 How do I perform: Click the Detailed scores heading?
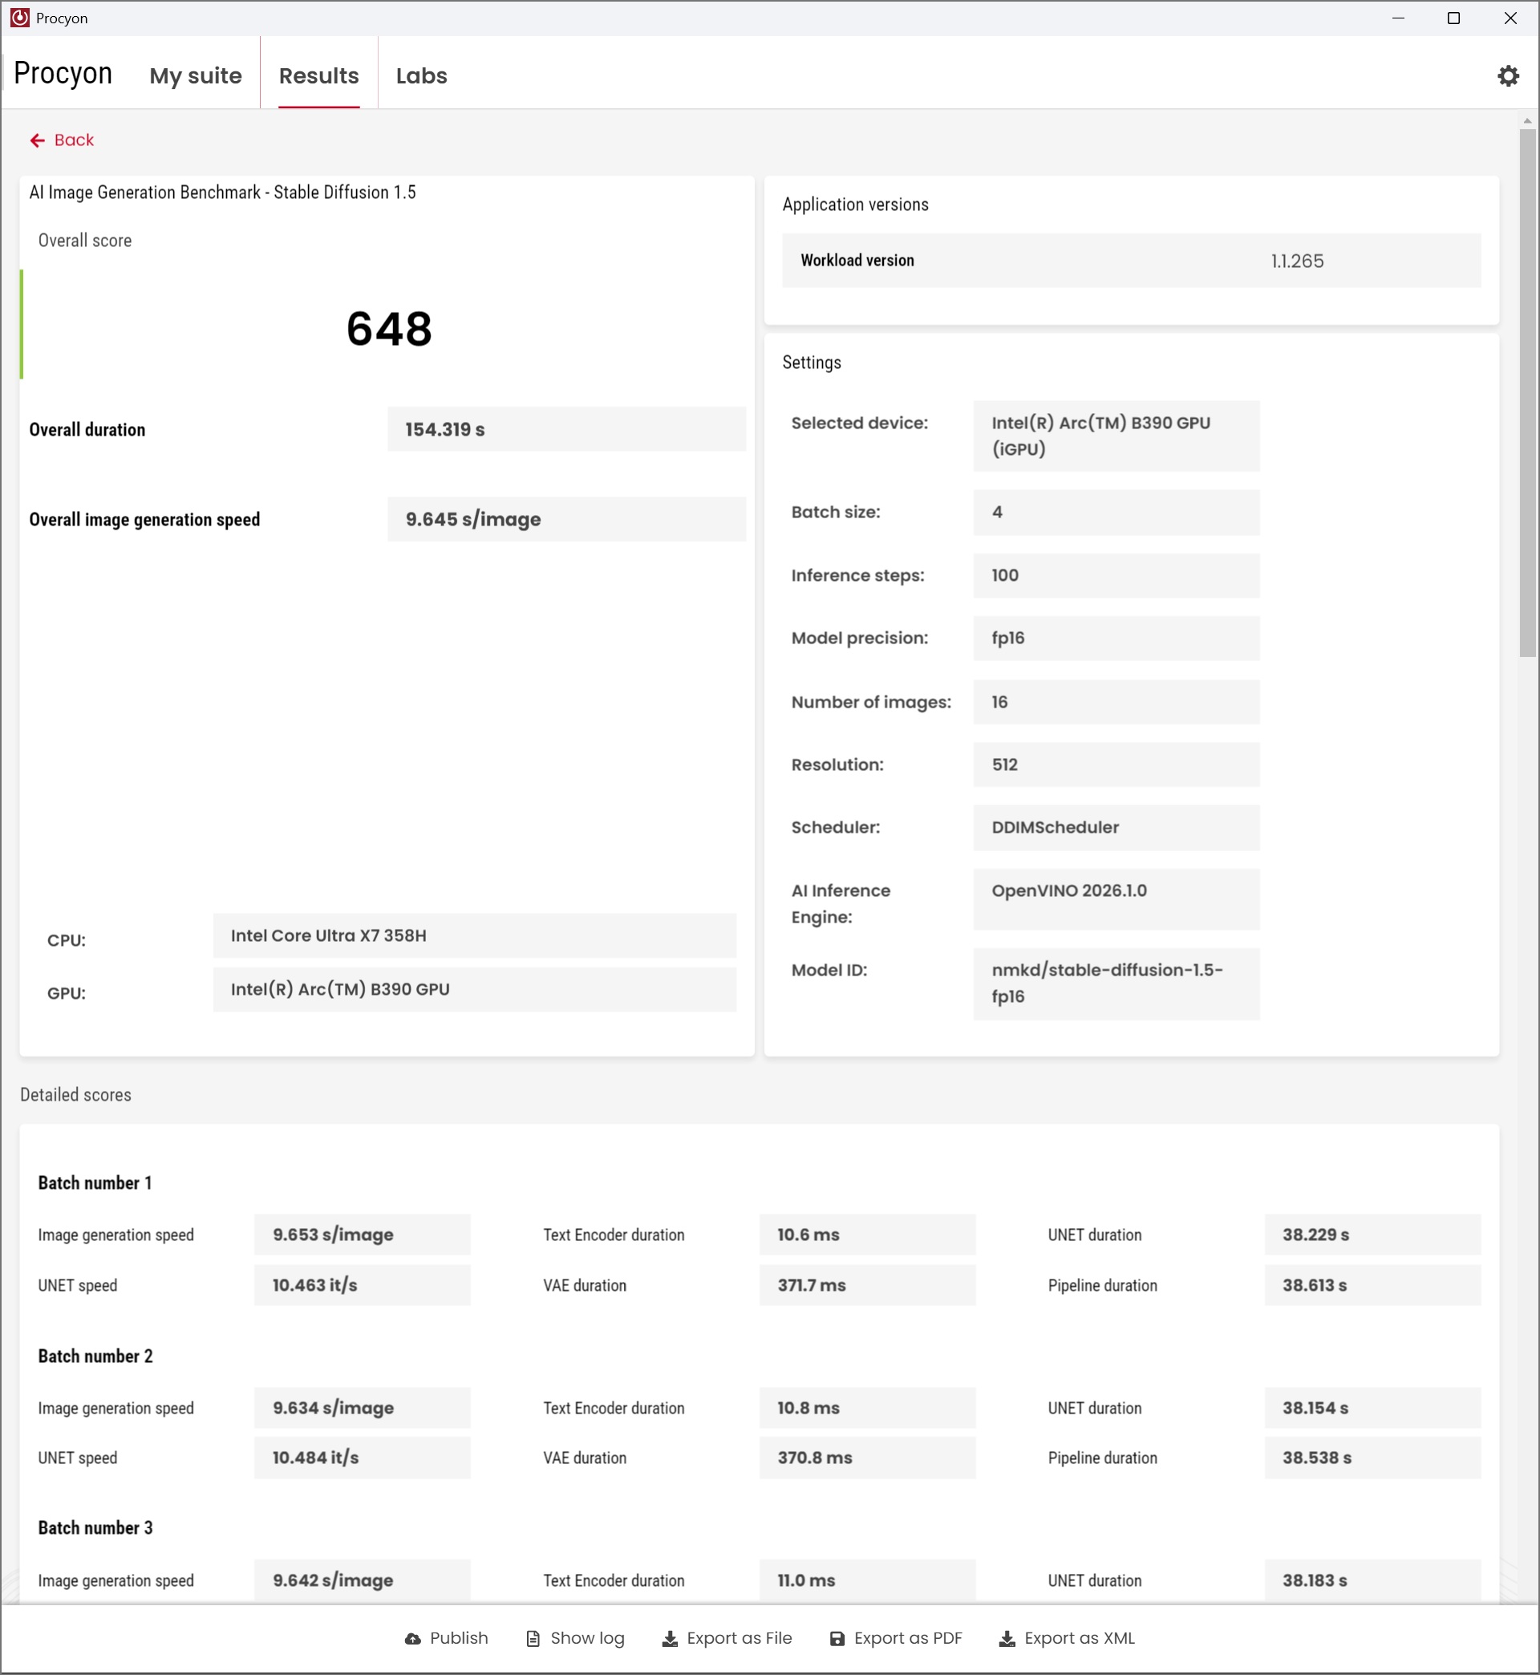(76, 1095)
